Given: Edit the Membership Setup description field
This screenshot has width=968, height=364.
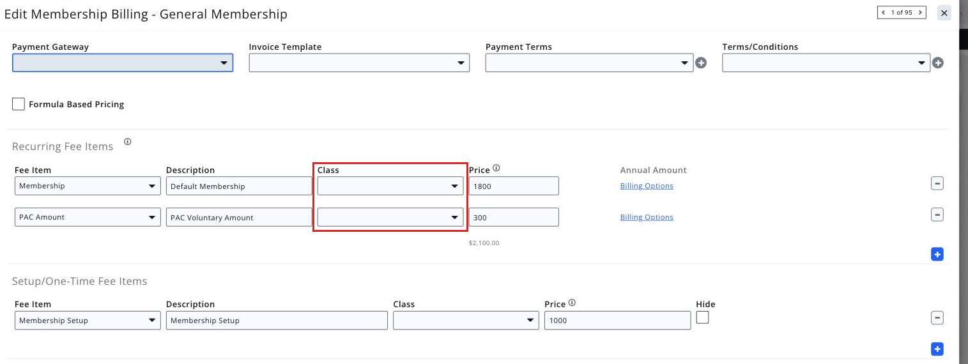Looking at the screenshot, I should [277, 320].
